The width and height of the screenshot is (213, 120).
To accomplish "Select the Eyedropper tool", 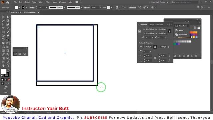I will tap(3, 54).
